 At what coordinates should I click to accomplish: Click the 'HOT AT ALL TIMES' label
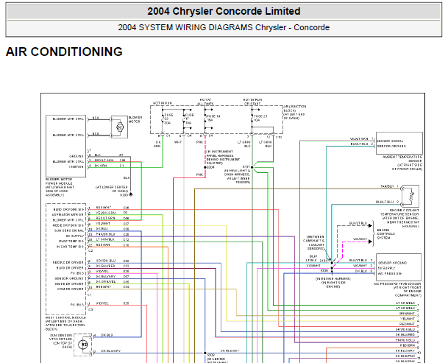[205, 102]
